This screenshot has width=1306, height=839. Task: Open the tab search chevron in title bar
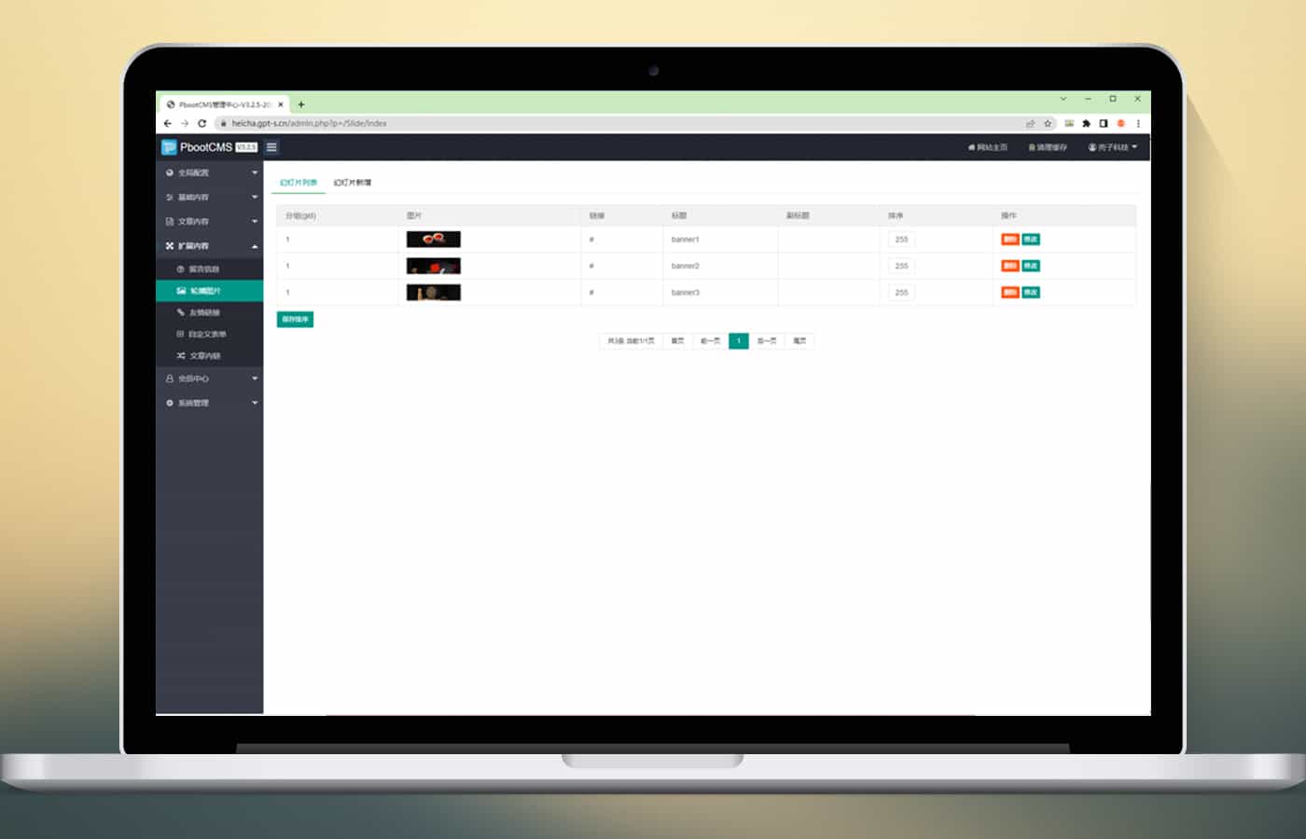coord(1063,99)
